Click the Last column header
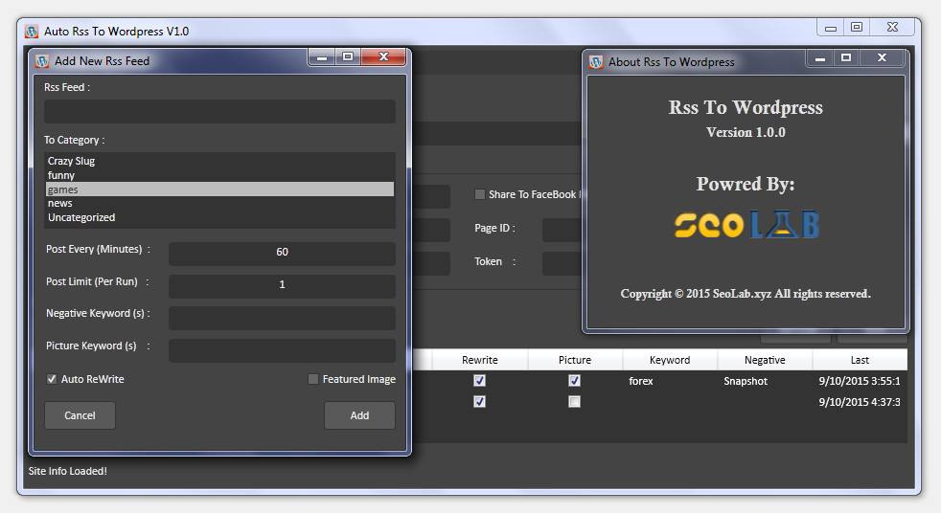 (860, 360)
